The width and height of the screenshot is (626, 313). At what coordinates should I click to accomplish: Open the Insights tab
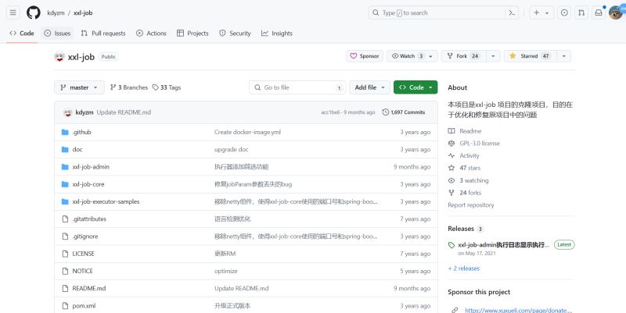[x=277, y=34]
